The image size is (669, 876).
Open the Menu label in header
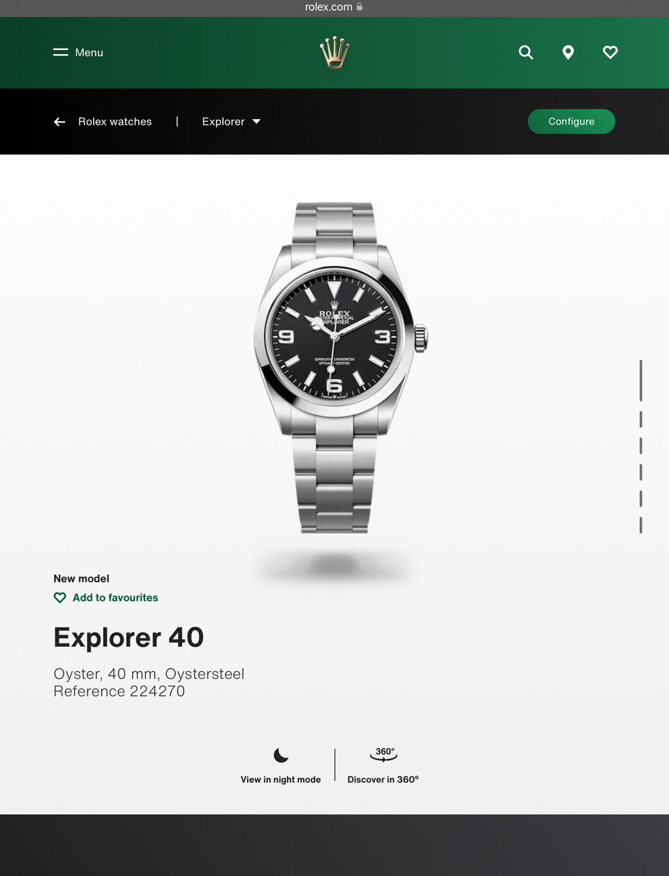click(89, 53)
